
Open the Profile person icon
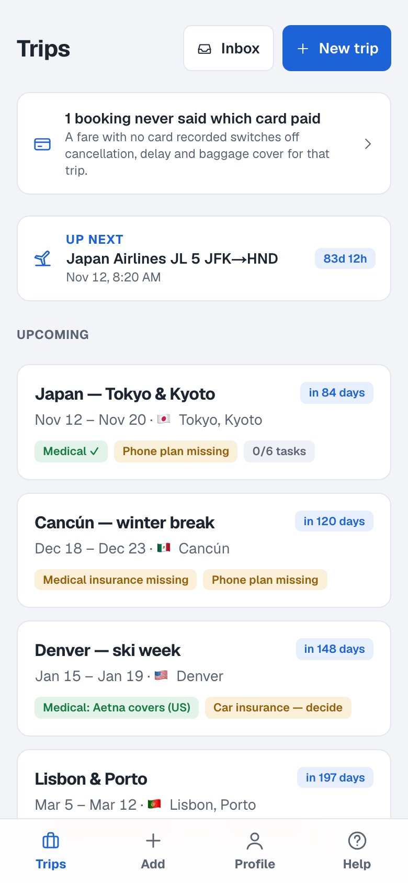(255, 841)
